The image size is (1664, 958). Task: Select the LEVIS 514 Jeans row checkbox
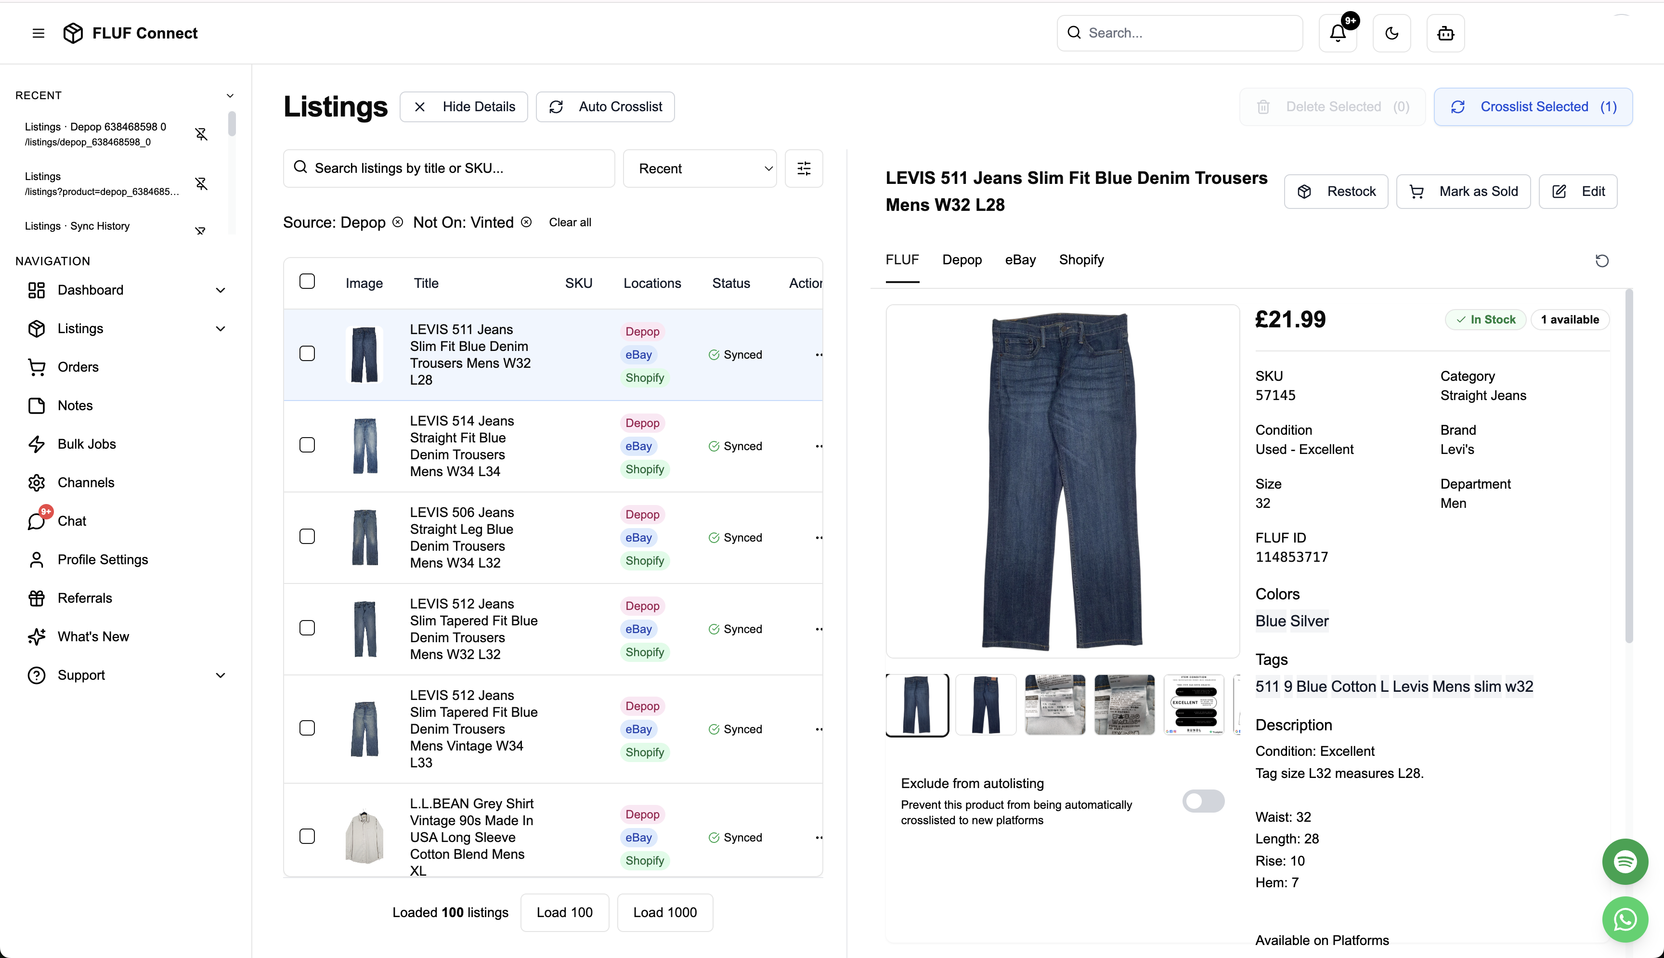click(307, 445)
